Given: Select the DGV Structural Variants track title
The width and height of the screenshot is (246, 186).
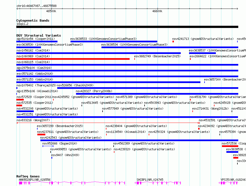Looking at the screenshot, I should click(39, 35).
